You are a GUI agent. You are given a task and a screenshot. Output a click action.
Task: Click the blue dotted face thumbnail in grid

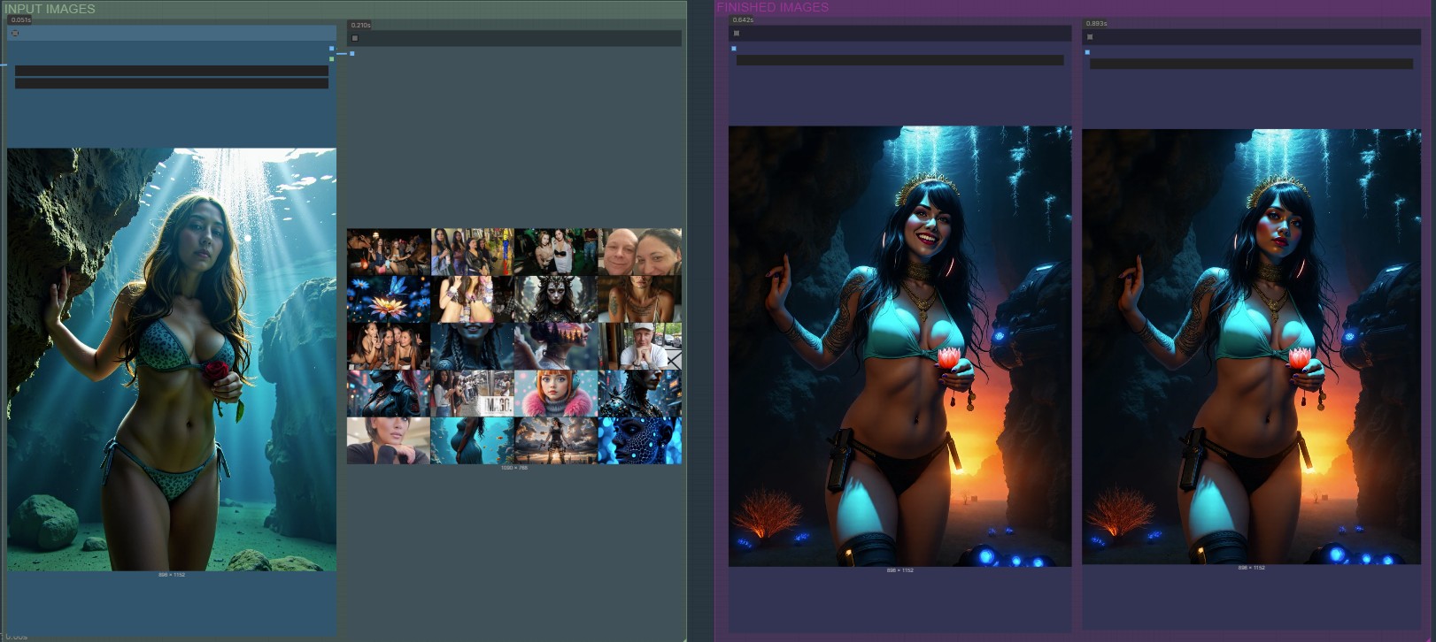[639, 440]
